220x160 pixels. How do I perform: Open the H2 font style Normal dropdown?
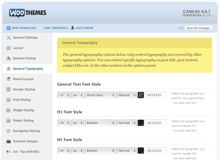pos(126,150)
